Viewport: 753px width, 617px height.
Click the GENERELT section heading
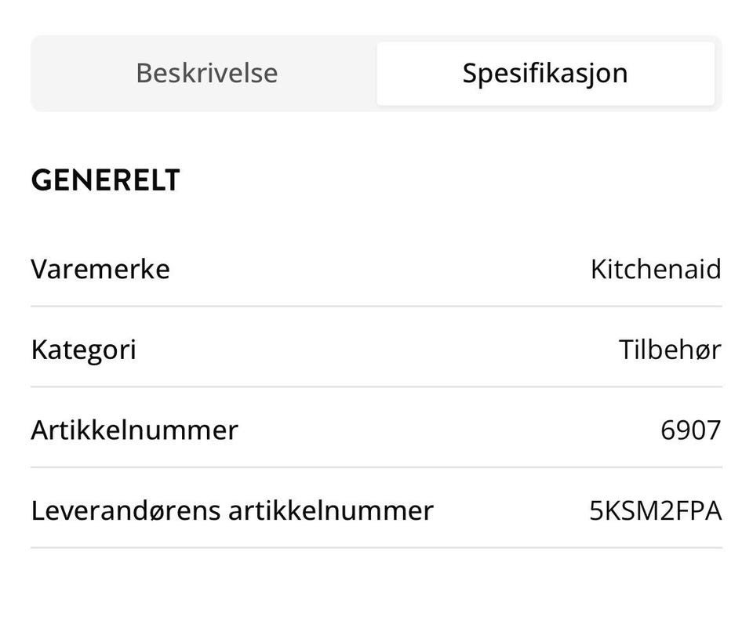[x=105, y=180]
